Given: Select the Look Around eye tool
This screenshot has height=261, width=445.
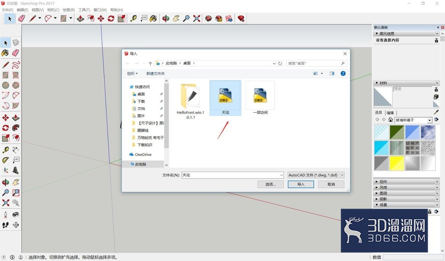Looking at the screenshot, I should pyautogui.click(x=16, y=214).
